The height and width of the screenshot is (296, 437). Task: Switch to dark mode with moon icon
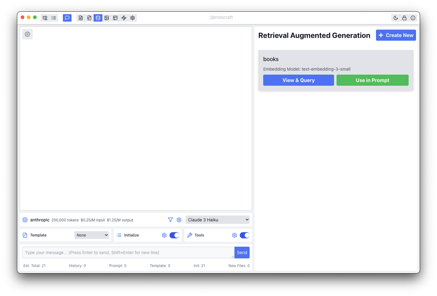396,18
